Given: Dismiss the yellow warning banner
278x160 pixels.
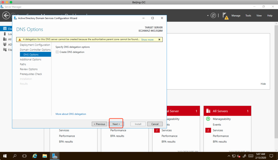Looking at the screenshot, I should (x=159, y=39).
